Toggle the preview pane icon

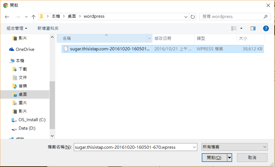[x=253, y=28]
